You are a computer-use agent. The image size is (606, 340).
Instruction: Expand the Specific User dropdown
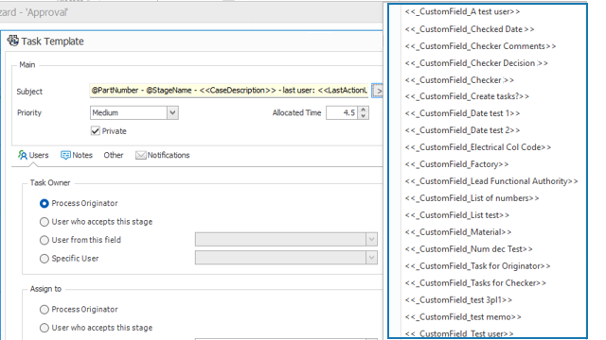[371, 258]
